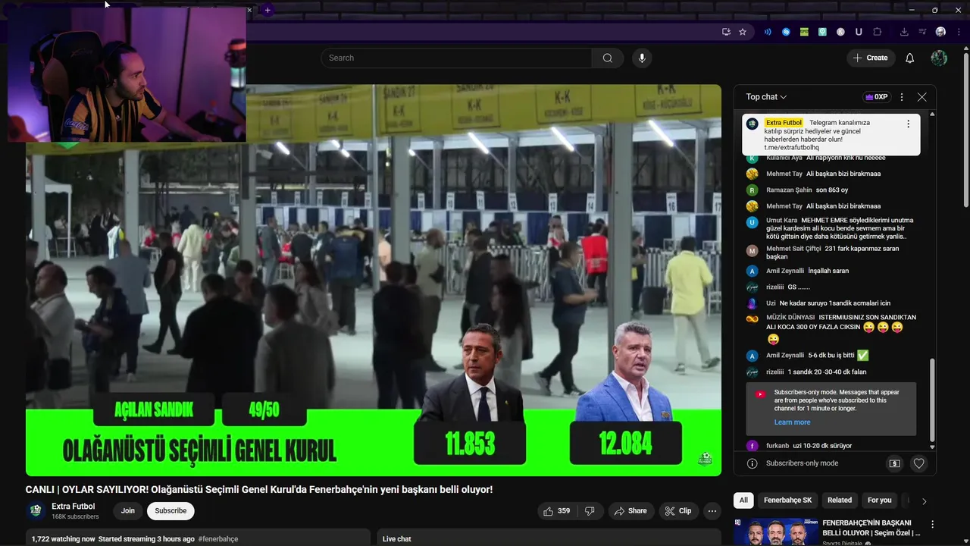This screenshot has height=546, width=970.
Task: Click furkanb message 'uzi 10-20 dk sürüyor'
Action: (x=809, y=446)
